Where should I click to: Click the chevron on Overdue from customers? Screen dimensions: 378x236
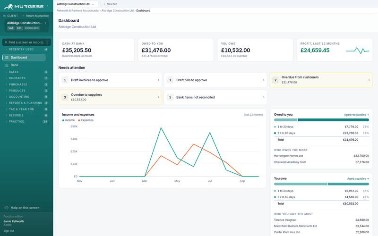tap(369, 80)
